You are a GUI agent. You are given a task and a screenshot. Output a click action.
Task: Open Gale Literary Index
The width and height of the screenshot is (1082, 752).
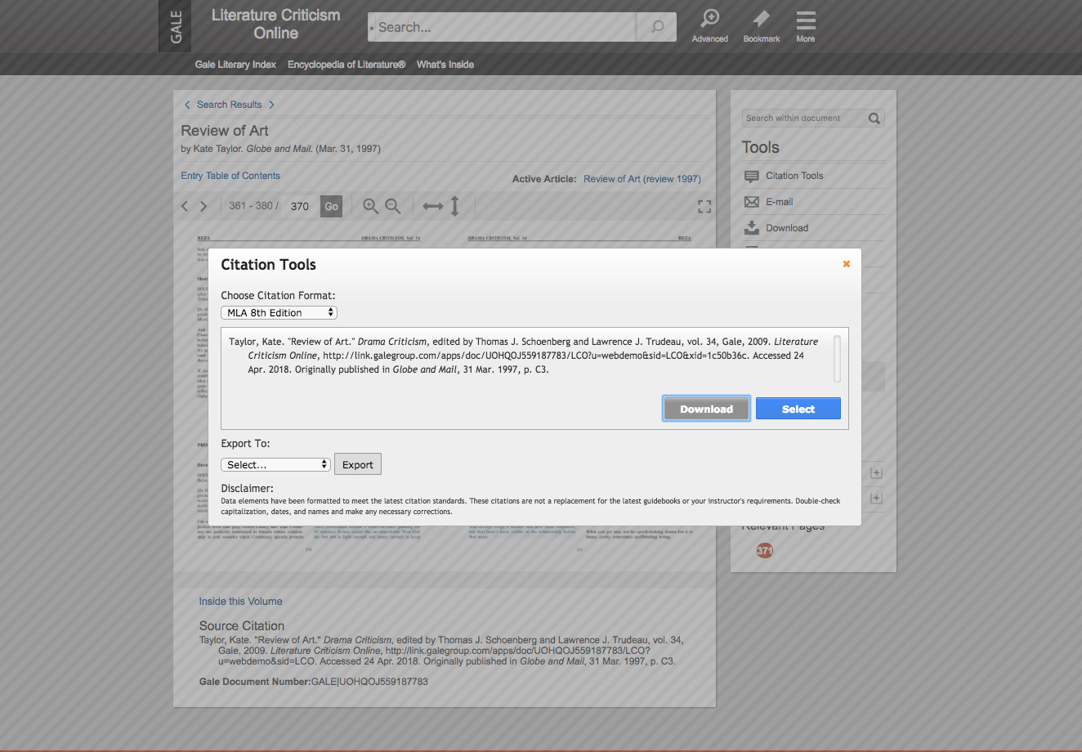(x=235, y=65)
